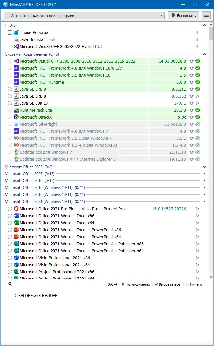Click the DirectX icon beside Microsoft DirectX
The image size is (214, 346).
[x=16, y=117]
